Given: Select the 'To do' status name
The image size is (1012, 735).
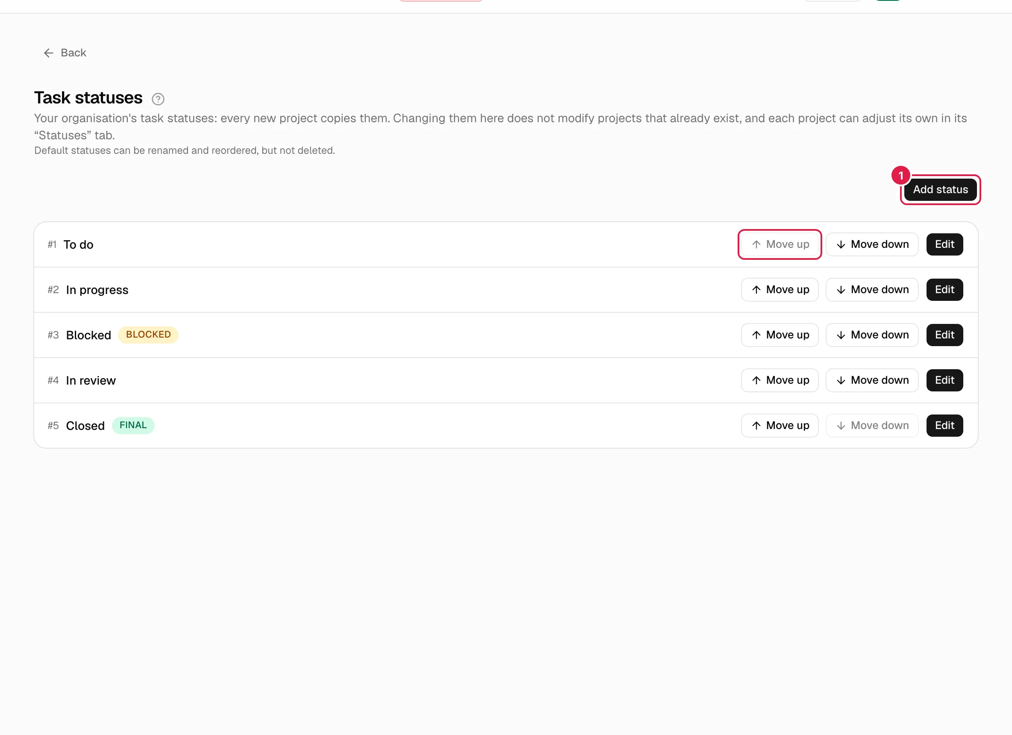Looking at the screenshot, I should tap(79, 244).
